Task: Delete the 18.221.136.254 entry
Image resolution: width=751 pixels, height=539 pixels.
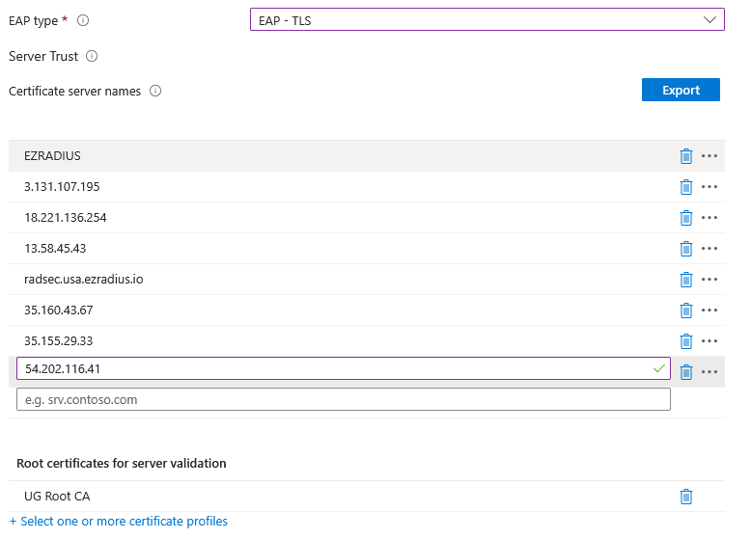Action: pos(686,218)
